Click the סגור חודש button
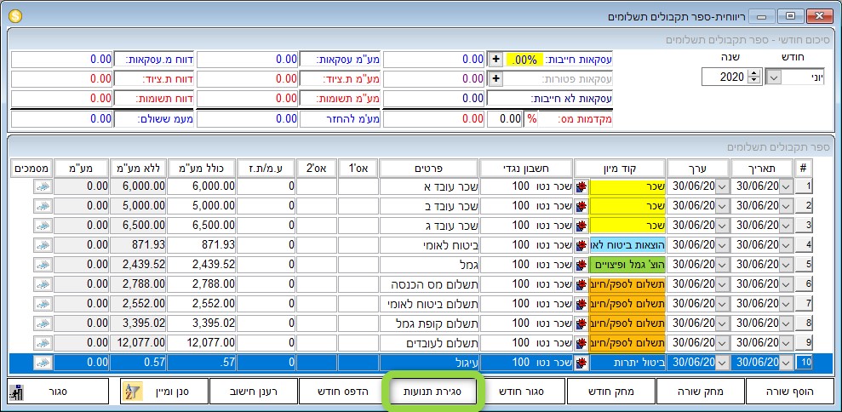The height and width of the screenshot is (412, 842). (521, 392)
